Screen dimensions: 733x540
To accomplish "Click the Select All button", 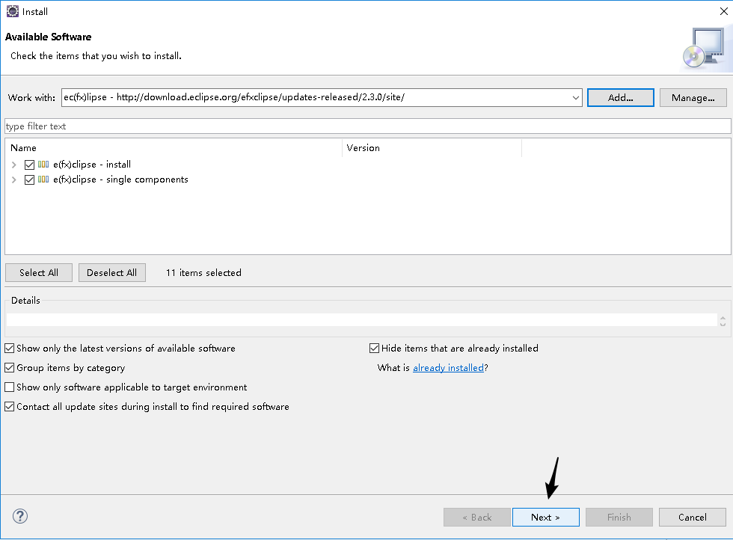I will point(39,272).
